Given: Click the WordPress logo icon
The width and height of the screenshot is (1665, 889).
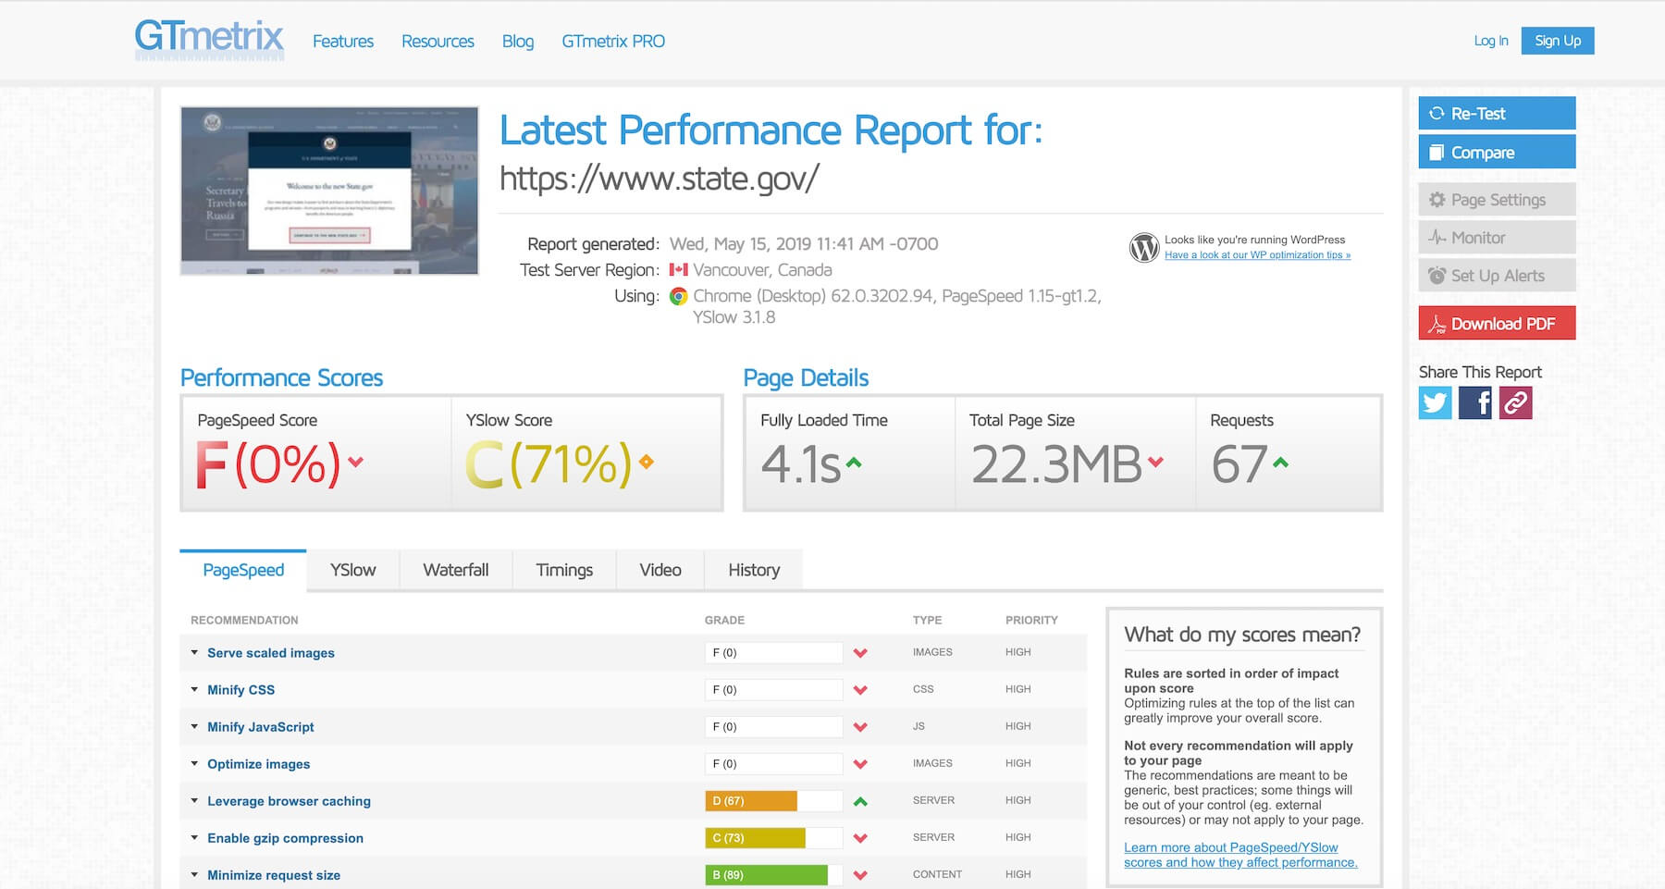Looking at the screenshot, I should coord(1144,247).
